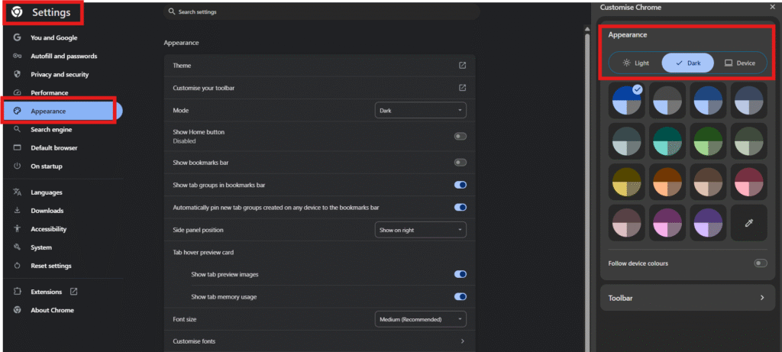Click the Google G icon in sidebar
The image size is (782, 352).
coord(17,37)
